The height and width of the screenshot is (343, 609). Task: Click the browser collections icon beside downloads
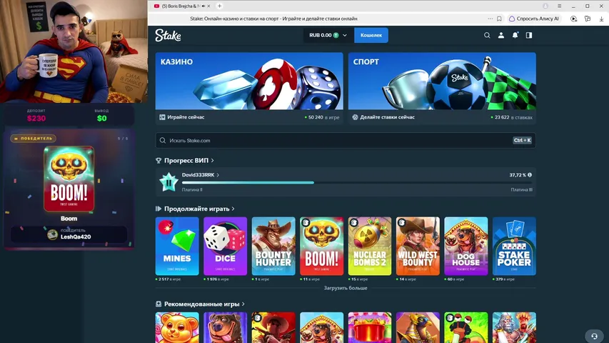[588, 19]
